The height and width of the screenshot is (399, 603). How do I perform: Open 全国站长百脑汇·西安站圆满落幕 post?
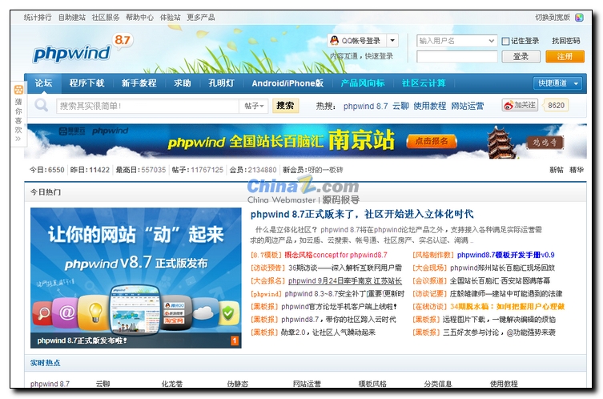(x=500, y=281)
